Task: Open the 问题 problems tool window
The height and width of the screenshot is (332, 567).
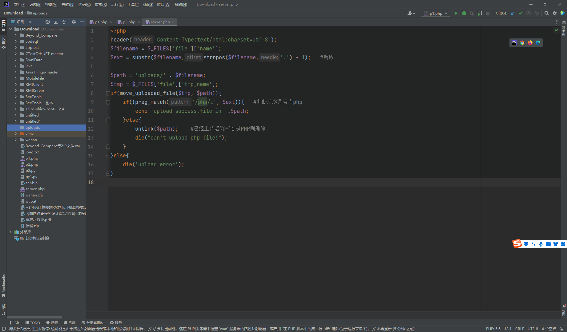Action: pyautogui.click(x=52, y=322)
